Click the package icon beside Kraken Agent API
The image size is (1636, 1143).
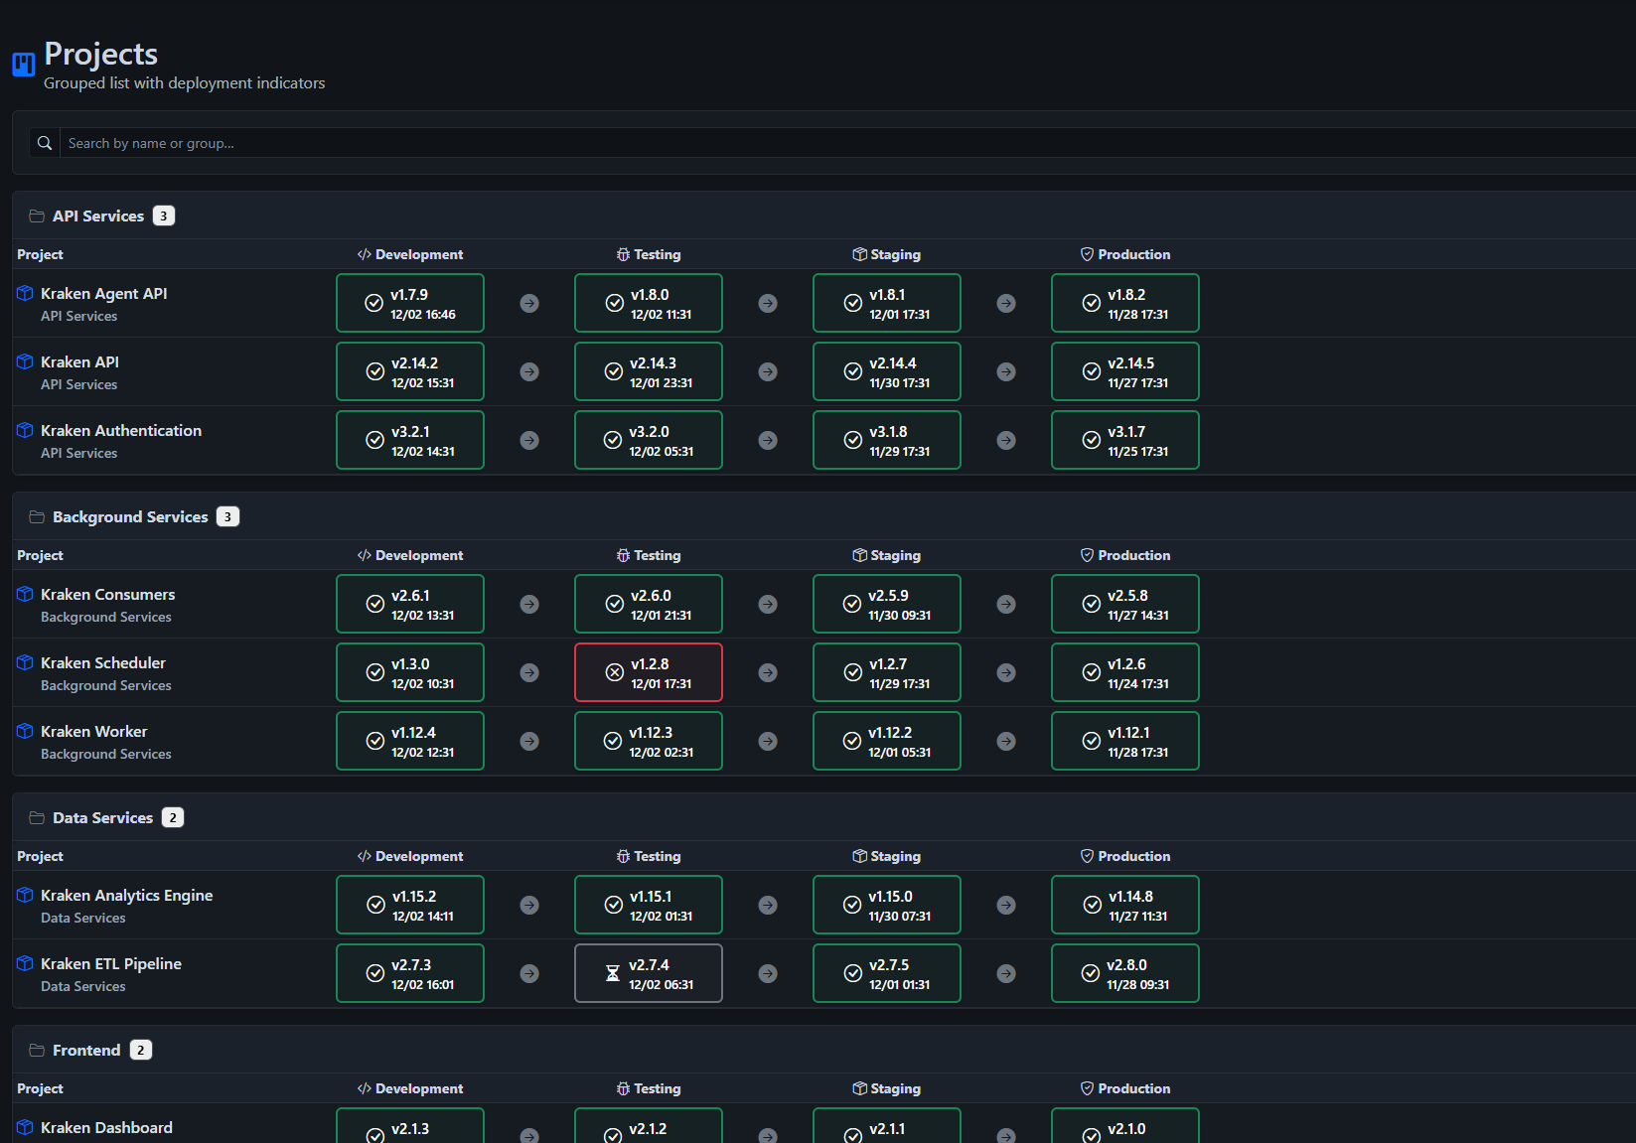click(24, 293)
